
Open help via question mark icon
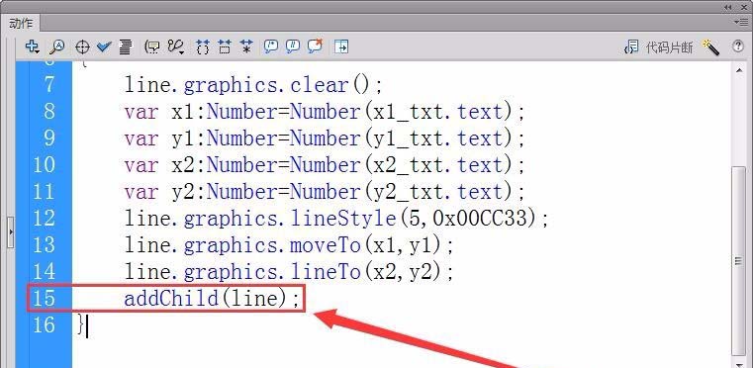(737, 46)
